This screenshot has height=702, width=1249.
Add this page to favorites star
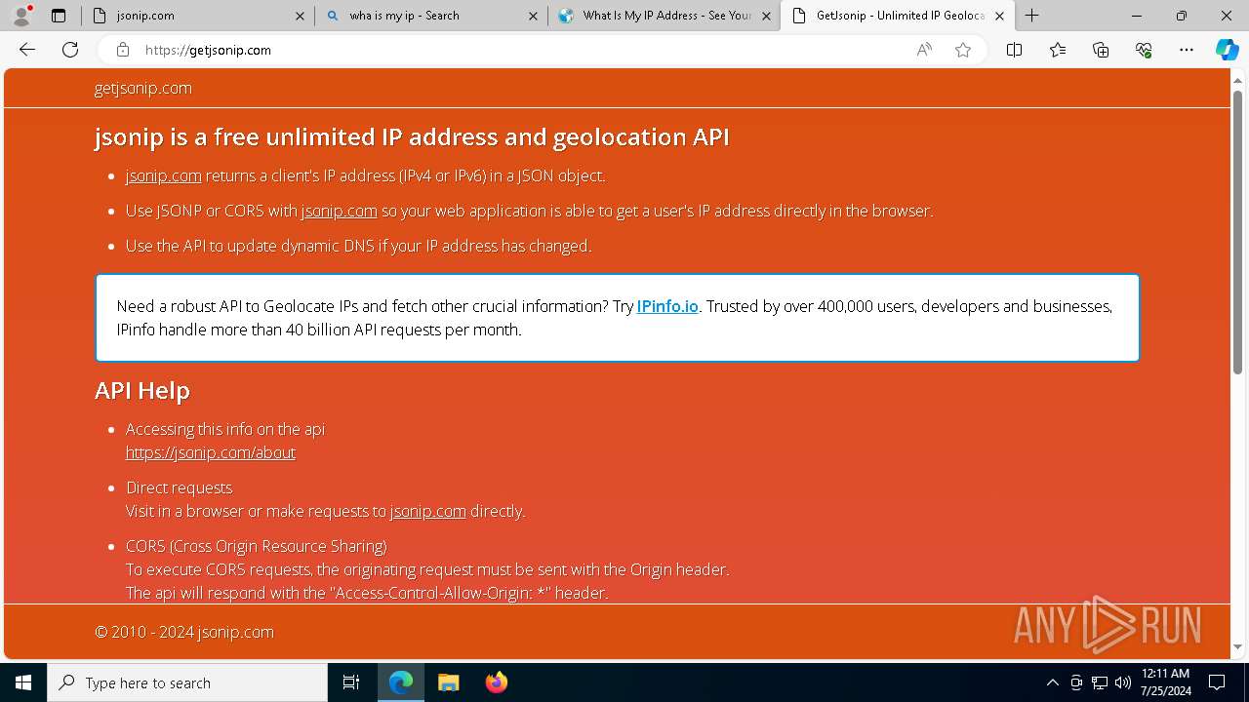point(963,50)
